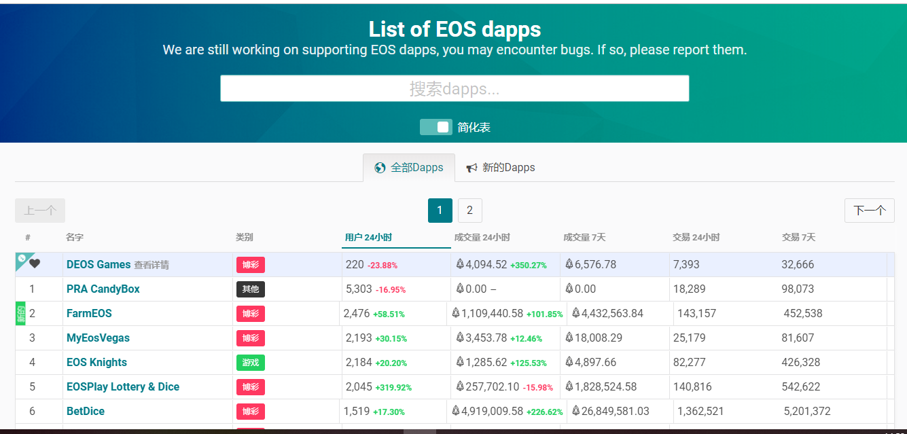Click the EOS symbol before 6,576.78
The height and width of the screenshot is (434, 907).
569,264
